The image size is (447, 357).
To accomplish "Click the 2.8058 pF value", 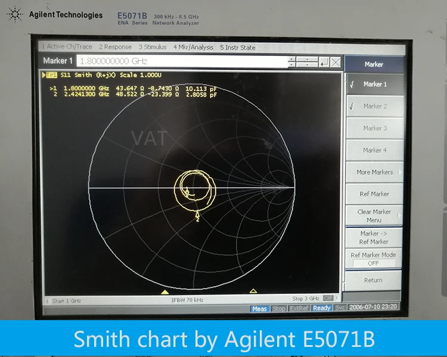I will coord(201,95).
